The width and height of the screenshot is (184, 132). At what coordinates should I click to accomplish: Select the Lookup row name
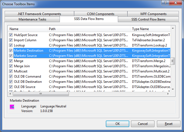(19, 45)
